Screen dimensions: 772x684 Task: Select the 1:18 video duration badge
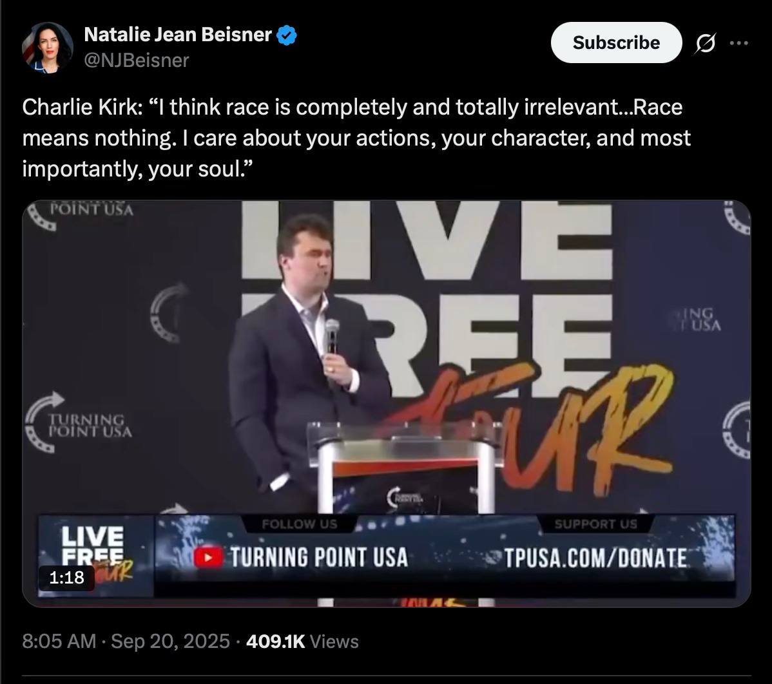(x=66, y=577)
